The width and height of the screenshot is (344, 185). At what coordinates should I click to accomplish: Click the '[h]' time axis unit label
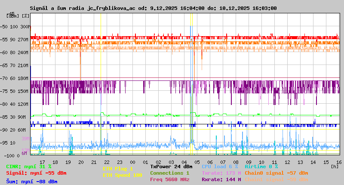335,166
